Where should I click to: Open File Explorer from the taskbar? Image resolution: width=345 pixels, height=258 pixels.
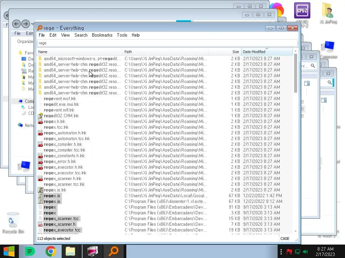(70, 251)
